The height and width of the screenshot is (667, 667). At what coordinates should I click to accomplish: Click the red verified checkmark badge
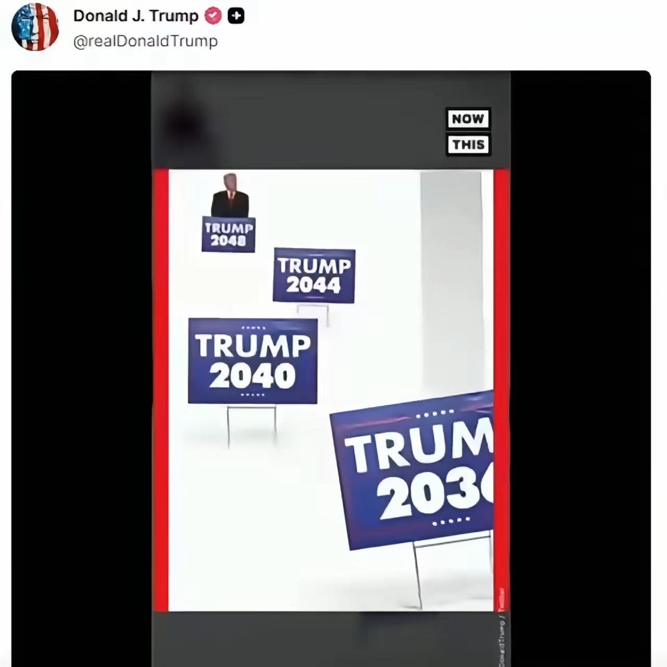[213, 16]
